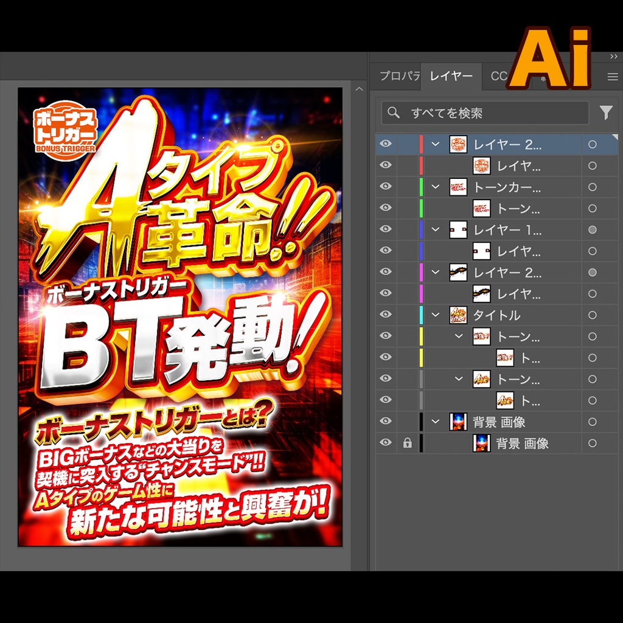Hide the 背景 画像 layer with its eye toggle

pos(385,422)
